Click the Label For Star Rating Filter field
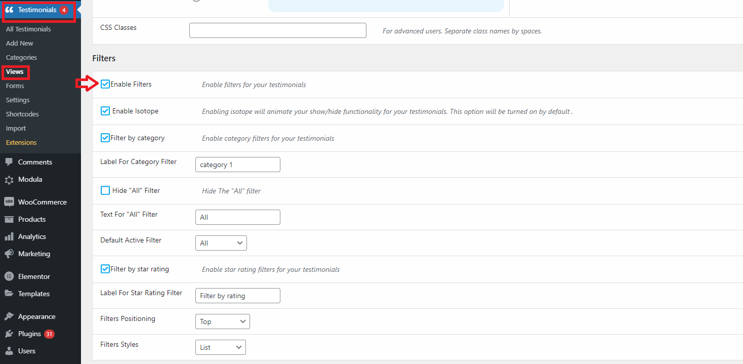743x364 pixels. point(238,296)
